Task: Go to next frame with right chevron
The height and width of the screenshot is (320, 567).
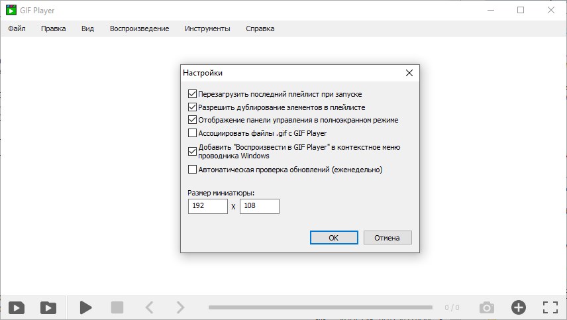Action: (180, 307)
